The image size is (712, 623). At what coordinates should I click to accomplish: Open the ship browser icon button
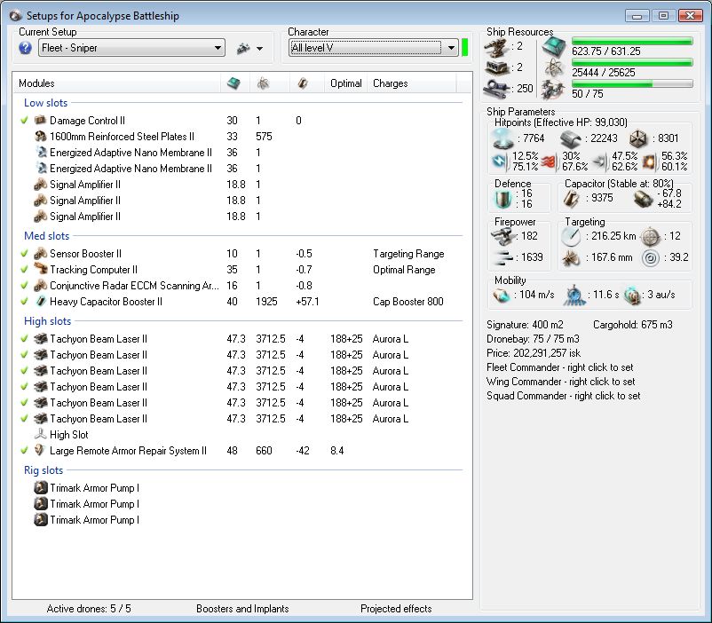point(243,48)
